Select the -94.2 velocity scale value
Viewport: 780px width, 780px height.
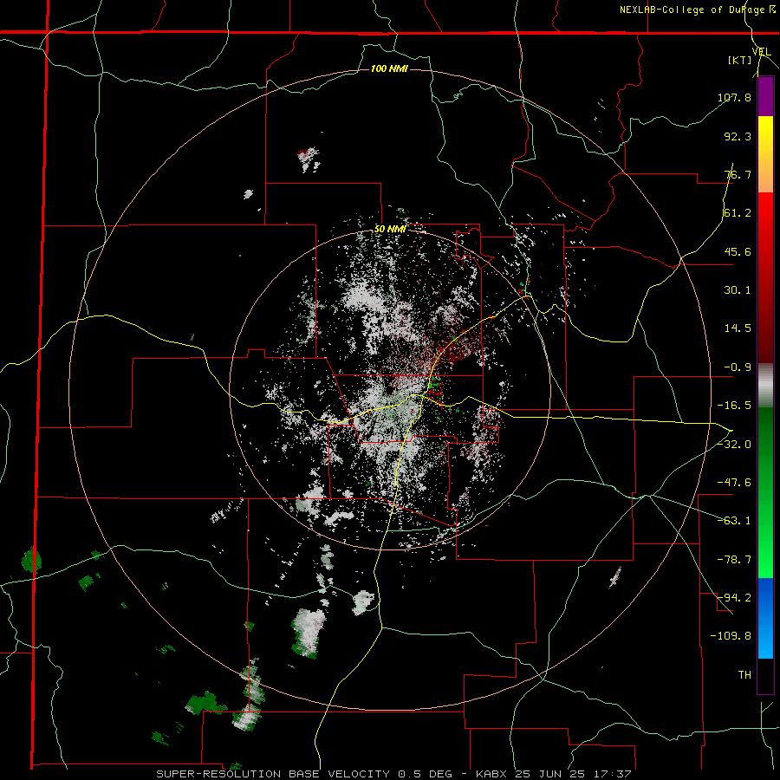click(x=734, y=597)
